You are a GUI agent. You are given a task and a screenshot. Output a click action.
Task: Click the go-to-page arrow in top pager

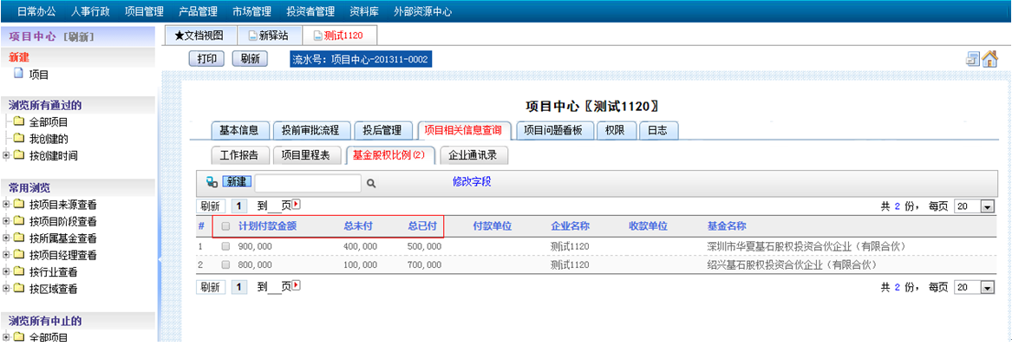click(x=297, y=205)
